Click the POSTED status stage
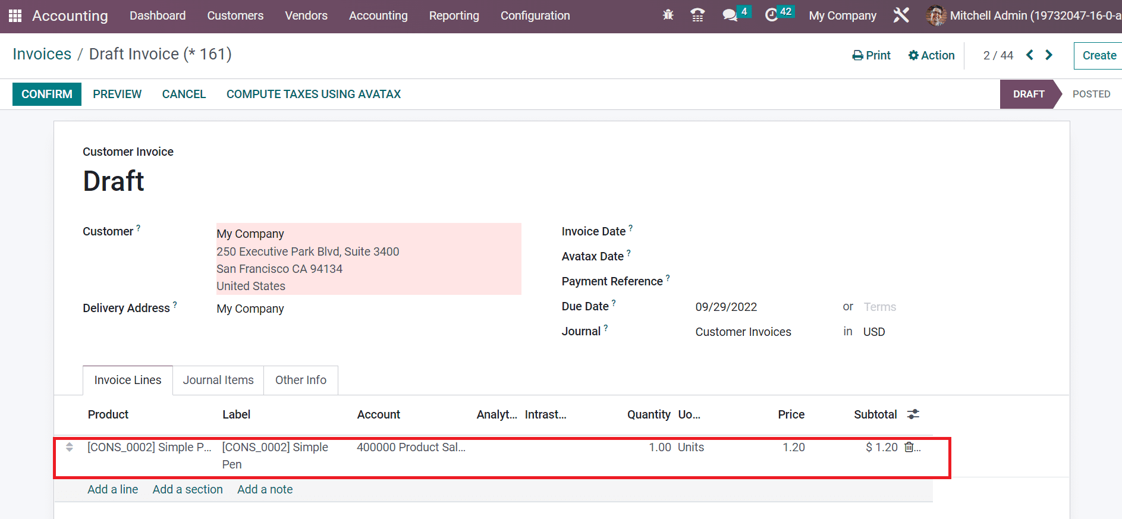This screenshot has height=519, width=1122. [1091, 94]
